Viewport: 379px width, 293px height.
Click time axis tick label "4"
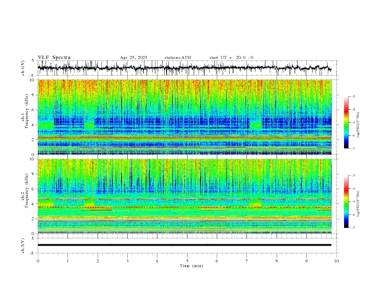[157, 261]
